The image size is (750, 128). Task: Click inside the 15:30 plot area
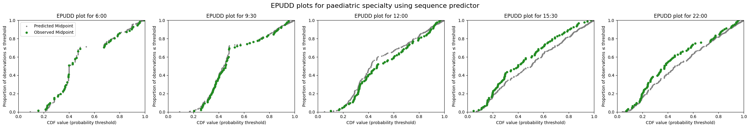coord(531,66)
